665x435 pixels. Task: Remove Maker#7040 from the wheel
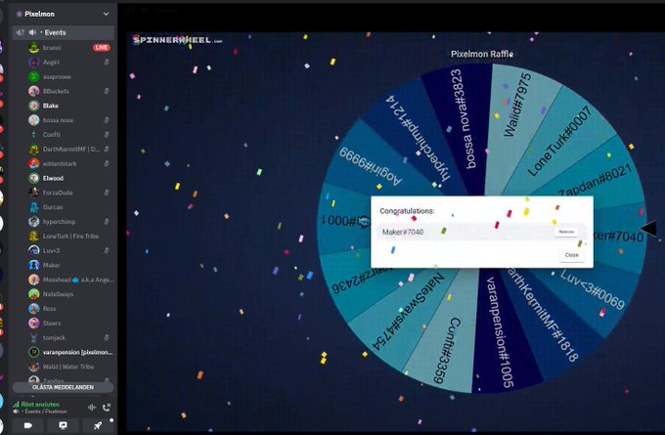(x=566, y=232)
